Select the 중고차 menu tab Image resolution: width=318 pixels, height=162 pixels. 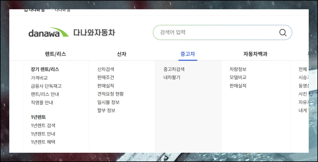pyautogui.click(x=188, y=54)
